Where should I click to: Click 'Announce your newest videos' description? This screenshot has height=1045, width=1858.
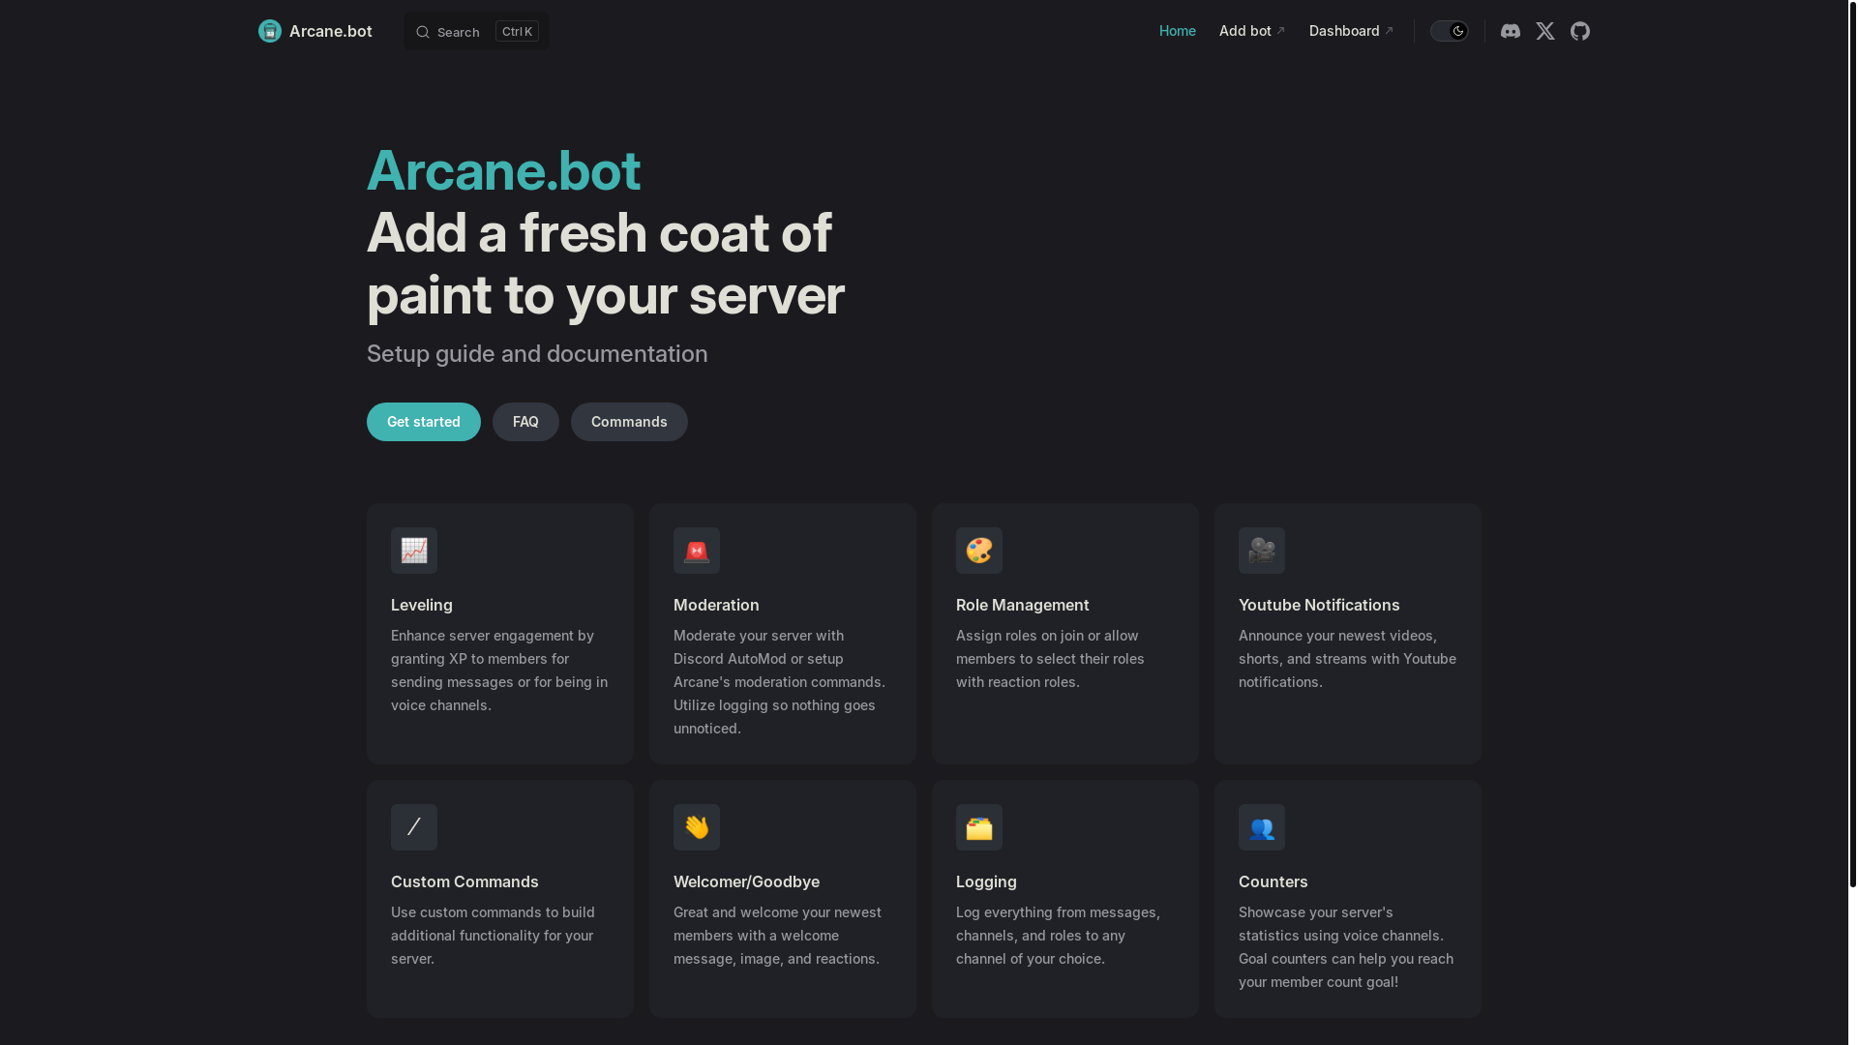(1347, 659)
